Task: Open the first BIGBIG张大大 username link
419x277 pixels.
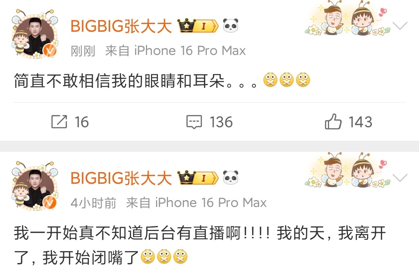Action: click(x=121, y=26)
